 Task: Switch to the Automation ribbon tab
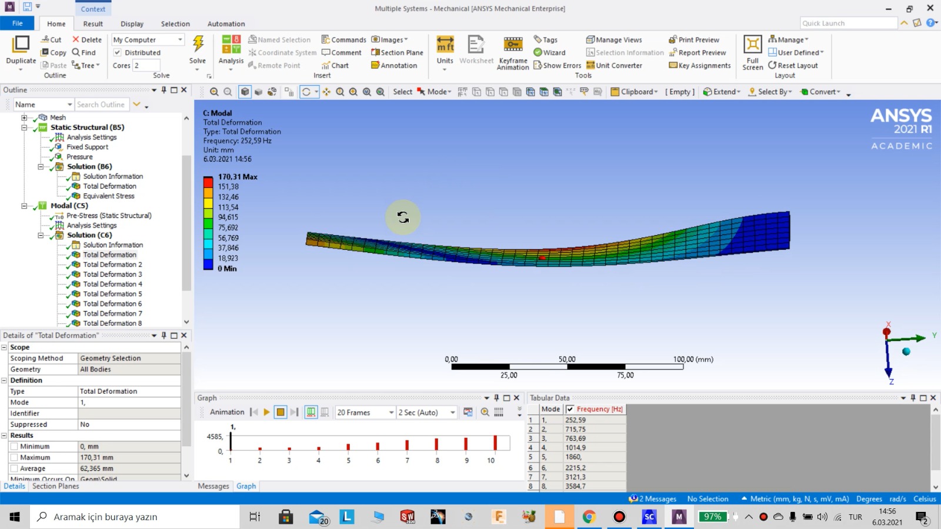(226, 24)
